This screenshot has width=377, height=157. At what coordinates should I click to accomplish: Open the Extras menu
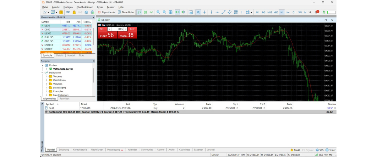(x=100, y=7)
